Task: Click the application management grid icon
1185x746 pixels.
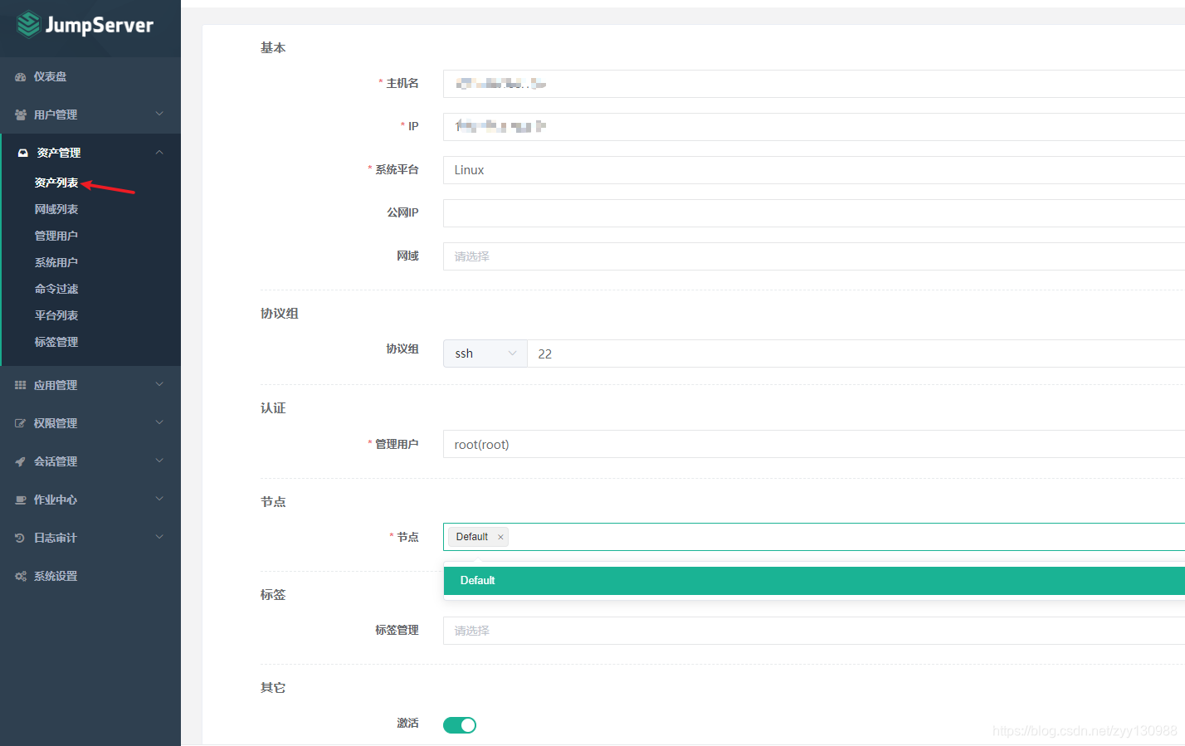Action: click(x=21, y=386)
